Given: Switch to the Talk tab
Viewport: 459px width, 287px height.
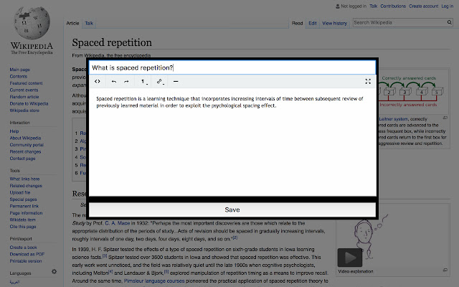Looking at the screenshot, I should pos(89,24).
